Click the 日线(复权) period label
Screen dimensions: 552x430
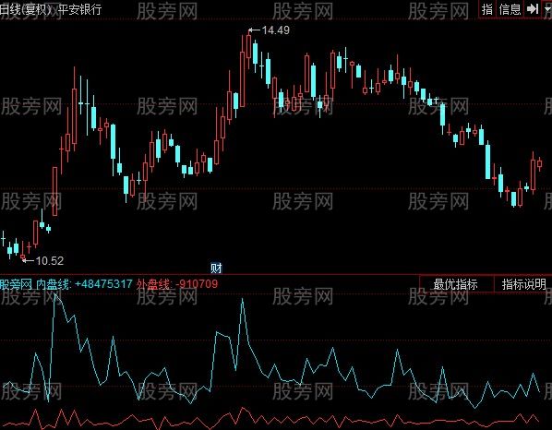(x=26, y=9)
